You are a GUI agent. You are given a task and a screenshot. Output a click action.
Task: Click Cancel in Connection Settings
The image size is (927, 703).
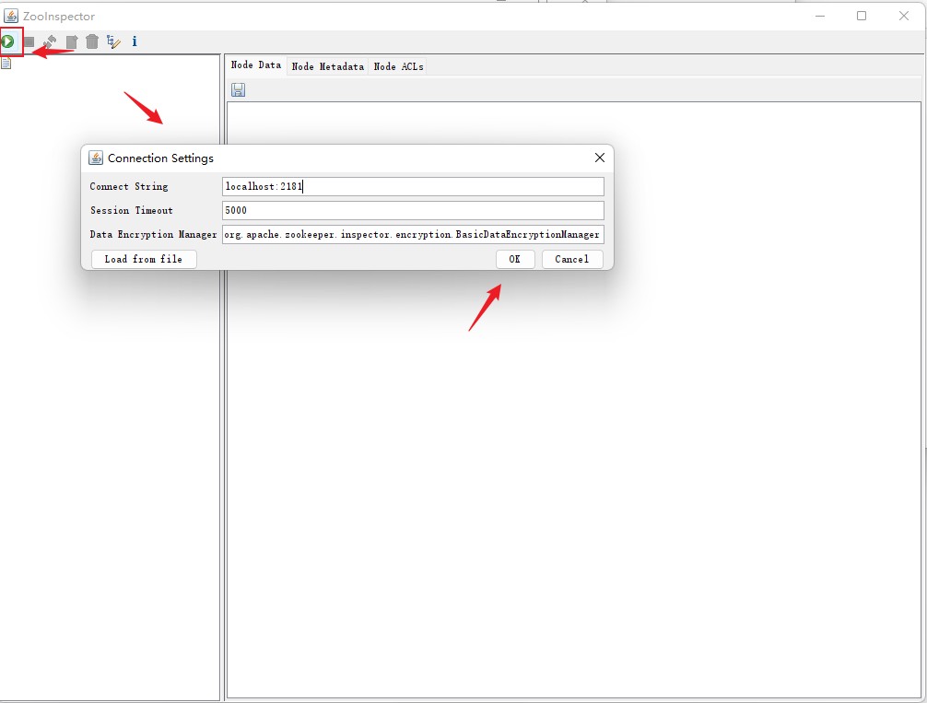[571, 259]
